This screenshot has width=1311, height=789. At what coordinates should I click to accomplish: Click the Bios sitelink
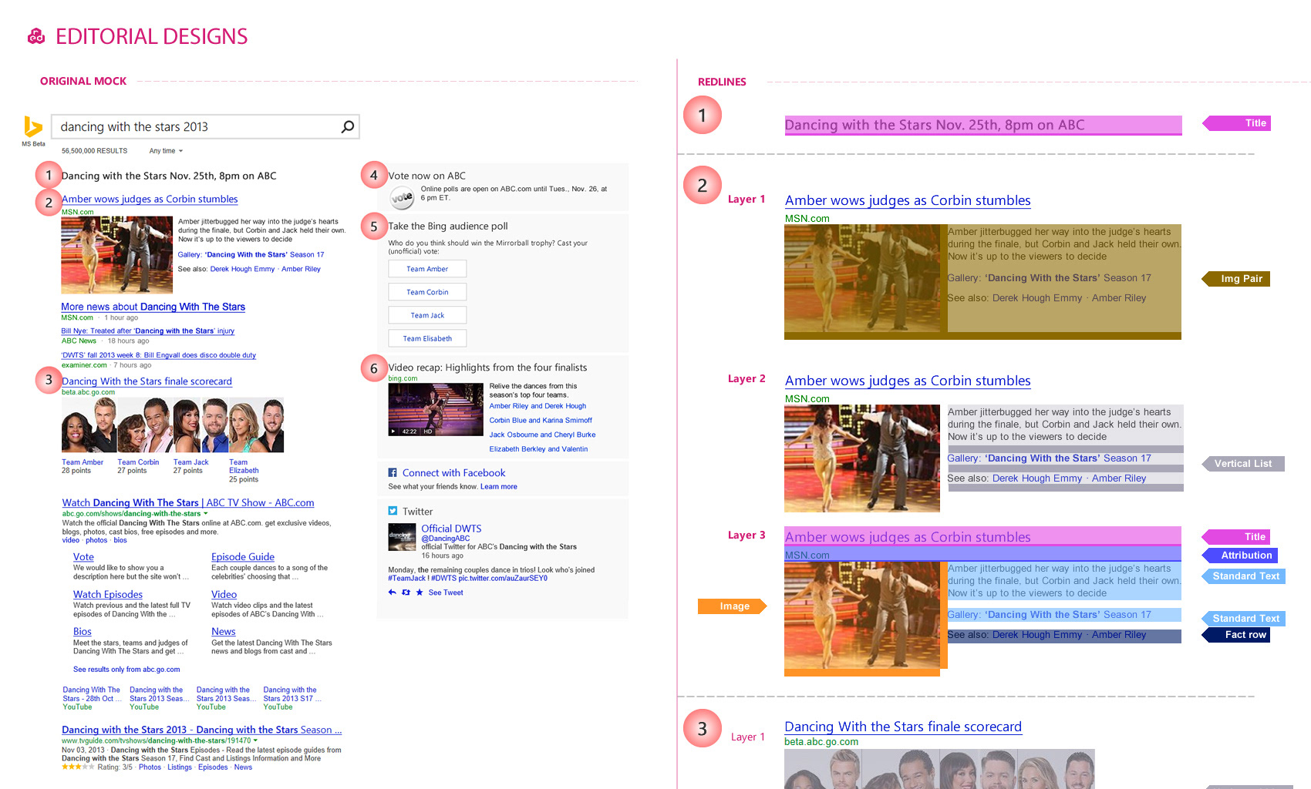coord(83,632)
